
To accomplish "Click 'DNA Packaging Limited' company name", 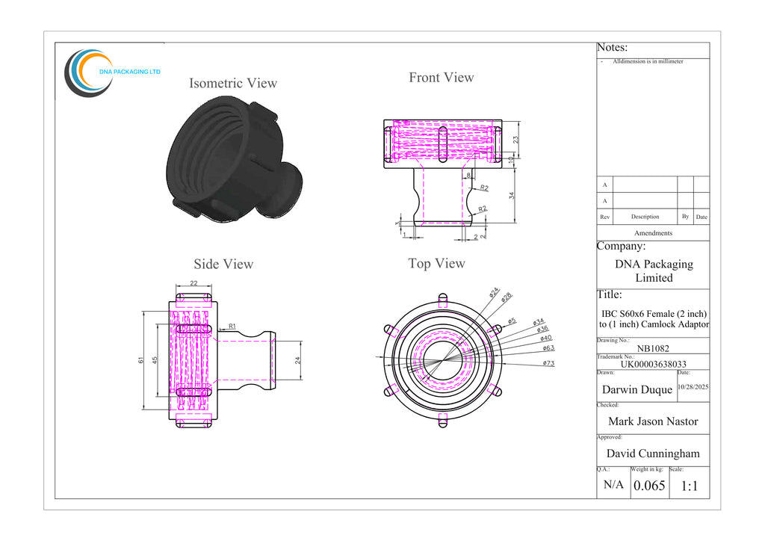I will tap(654, 270).
